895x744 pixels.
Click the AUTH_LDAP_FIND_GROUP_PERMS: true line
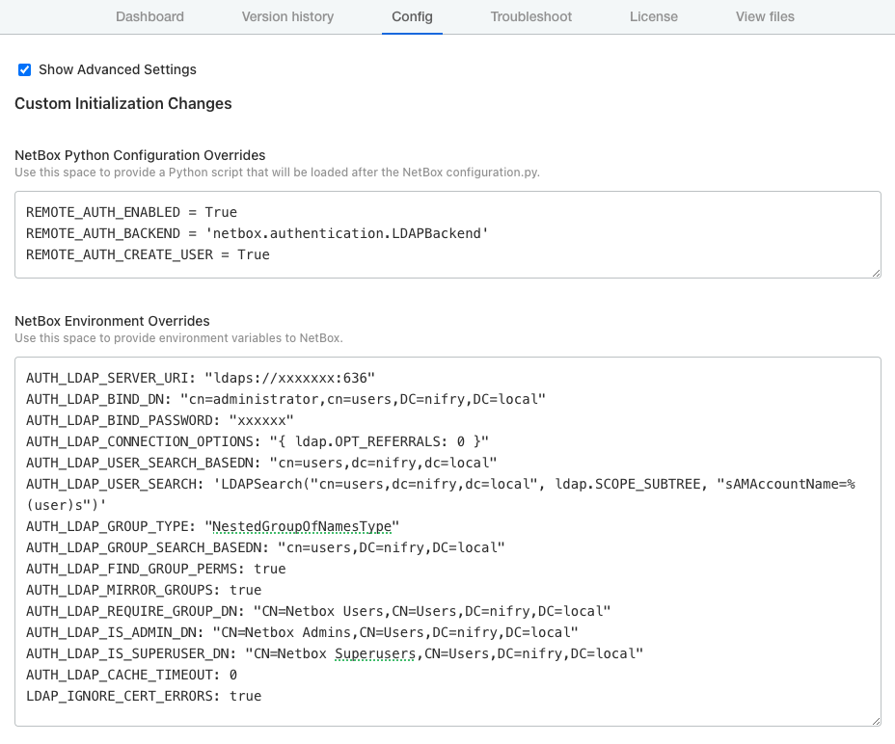(156, 569)
